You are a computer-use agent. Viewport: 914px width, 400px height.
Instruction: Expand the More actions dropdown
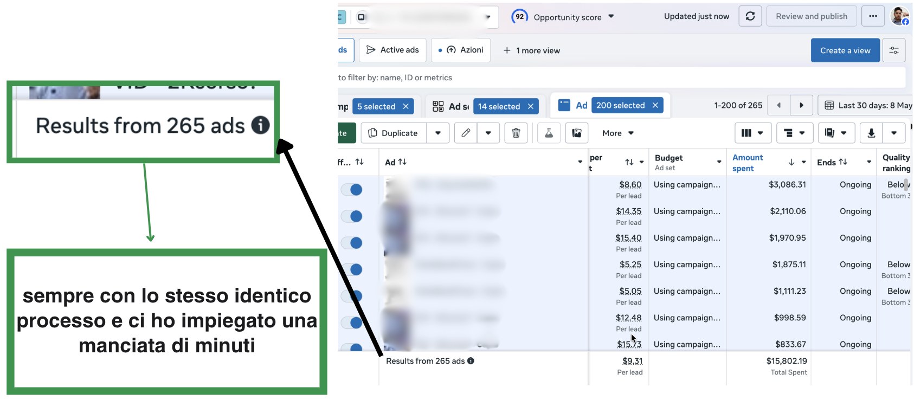point(618,133)
